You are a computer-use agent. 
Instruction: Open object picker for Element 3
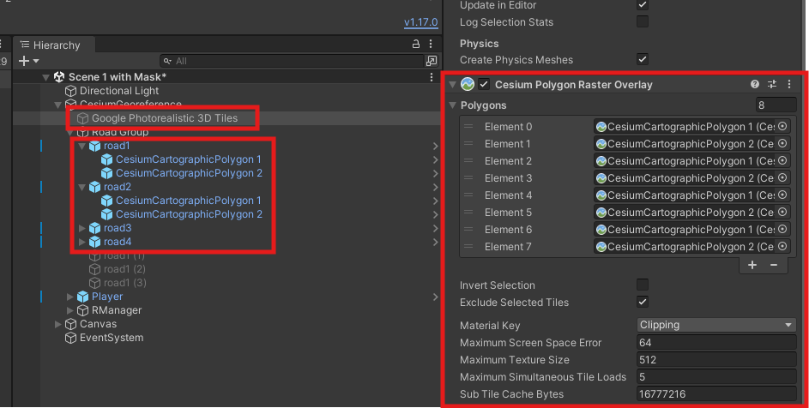(x=782, y=178)
